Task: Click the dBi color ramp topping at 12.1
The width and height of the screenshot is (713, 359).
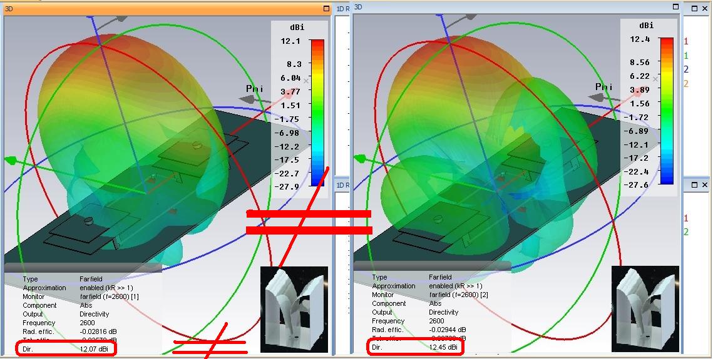Action: (317, 113)
